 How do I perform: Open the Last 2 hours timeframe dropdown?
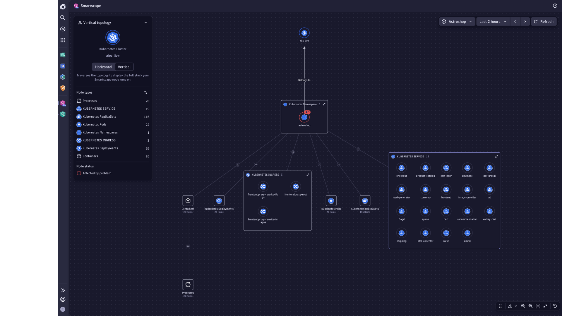[493, 21]
